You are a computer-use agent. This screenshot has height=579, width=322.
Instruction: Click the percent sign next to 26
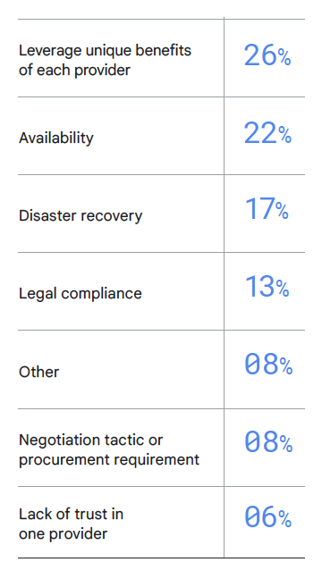pos(284,58)
